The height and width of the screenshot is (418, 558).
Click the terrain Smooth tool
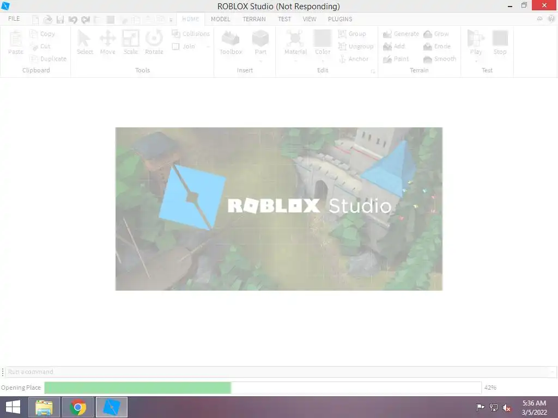tap(440, 59)
